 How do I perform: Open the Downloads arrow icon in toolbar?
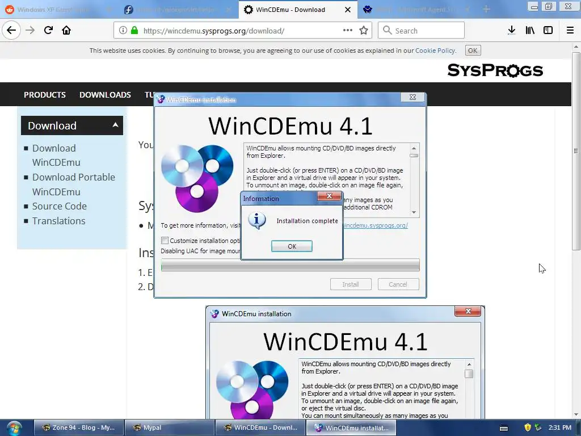point(511,31)
